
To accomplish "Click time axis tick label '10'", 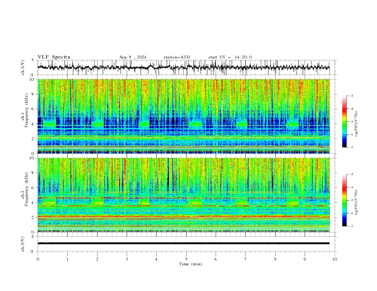I will click(x=335, y=259).
